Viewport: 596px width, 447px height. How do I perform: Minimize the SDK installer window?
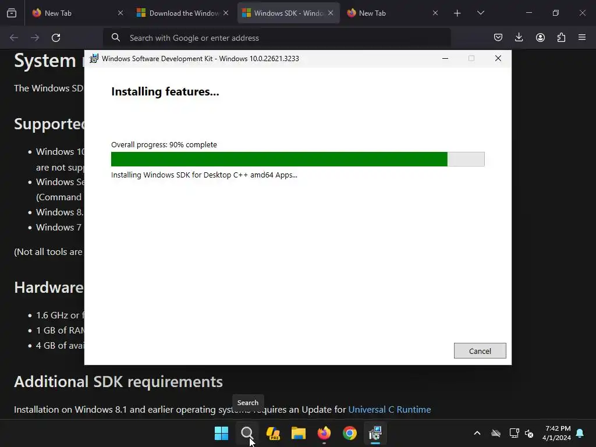445,59
